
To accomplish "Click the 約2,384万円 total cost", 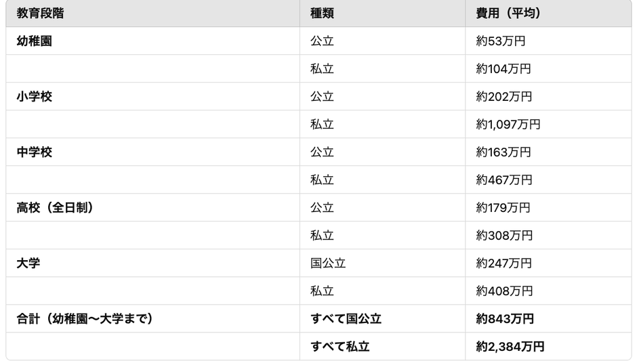I will (x=510, y=347).
